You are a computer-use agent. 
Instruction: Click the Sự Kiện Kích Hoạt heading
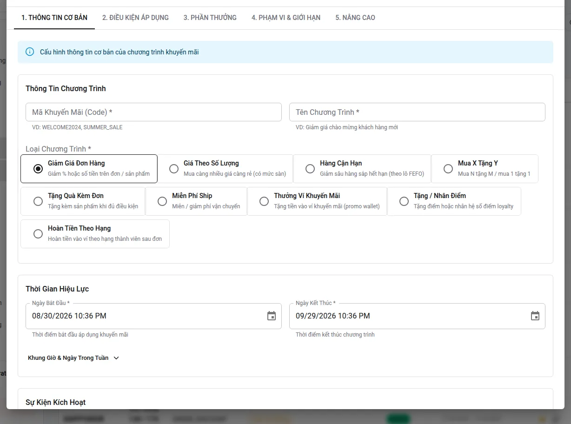coord(56,403)
